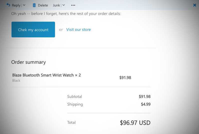Image resolution: width=199 pixels, height=134 pixels.
Task: Click the Delete text label
Action: point(43,5)
